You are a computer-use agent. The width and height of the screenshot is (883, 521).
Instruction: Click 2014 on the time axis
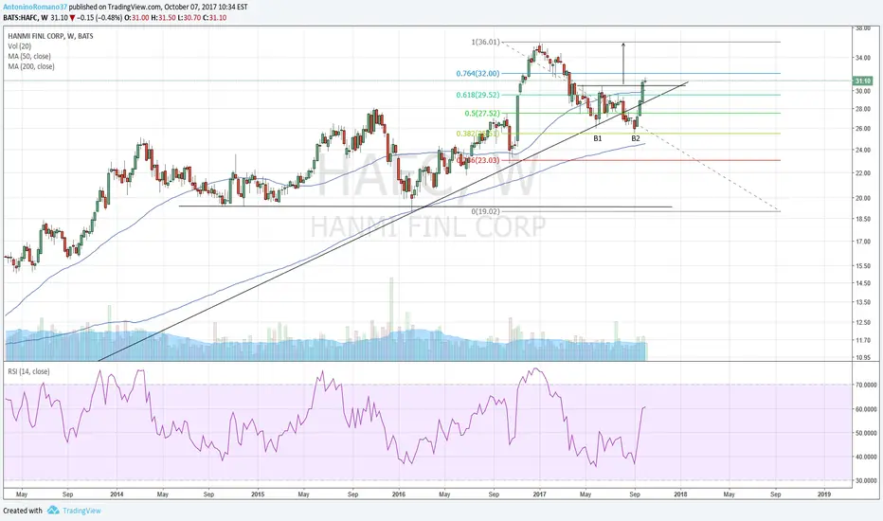tap(117, 494)
